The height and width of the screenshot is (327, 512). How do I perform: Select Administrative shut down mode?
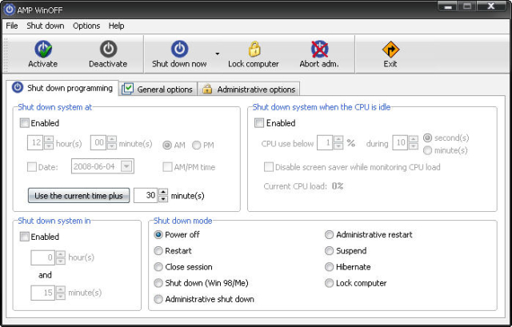[158, 299]
